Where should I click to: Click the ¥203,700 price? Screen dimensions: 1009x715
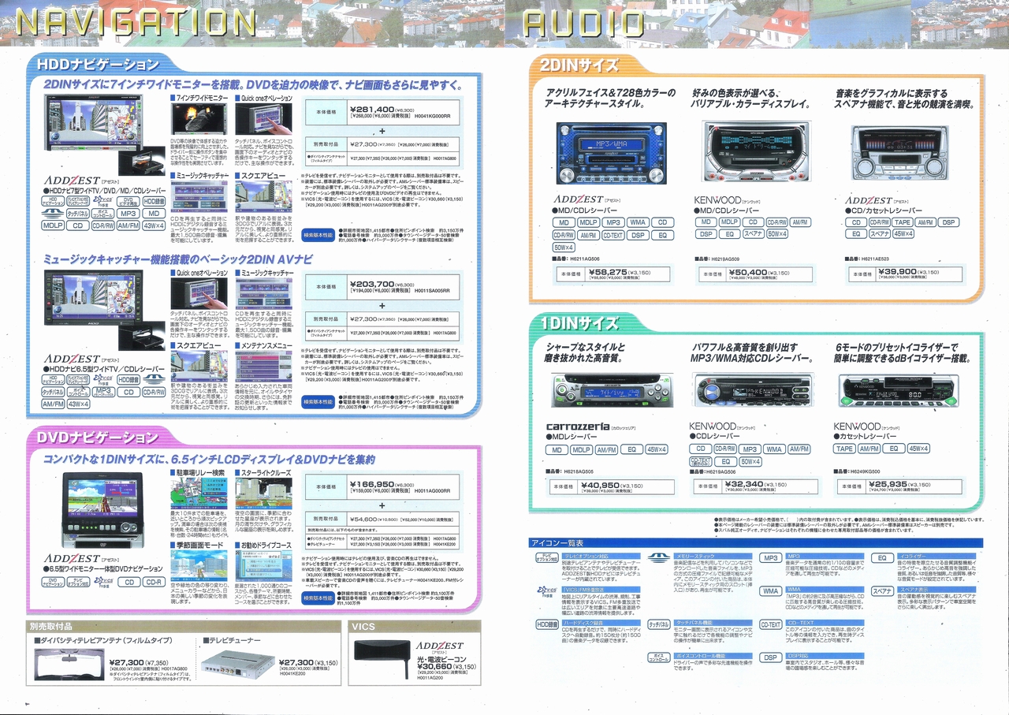[371, 283]
